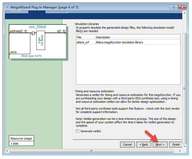The width and height of the screenshot is (192, 159).
Task: Click the Description column header
Action: pyautogui.click(x=138, y=37)
